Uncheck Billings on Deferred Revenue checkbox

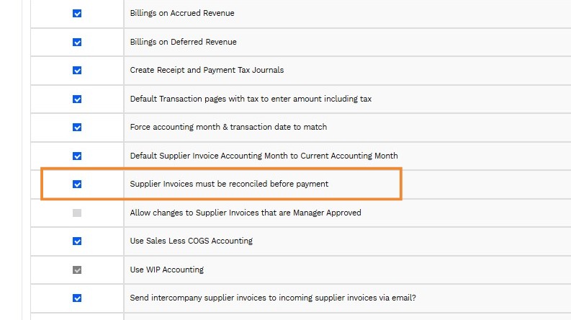tap(77, 42)
